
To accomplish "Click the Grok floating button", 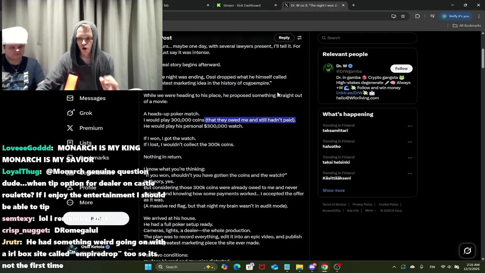I will tap(467, 251).
